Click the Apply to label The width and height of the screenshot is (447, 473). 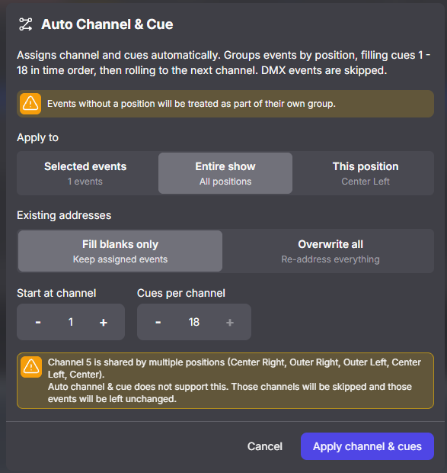coord(37,137)
